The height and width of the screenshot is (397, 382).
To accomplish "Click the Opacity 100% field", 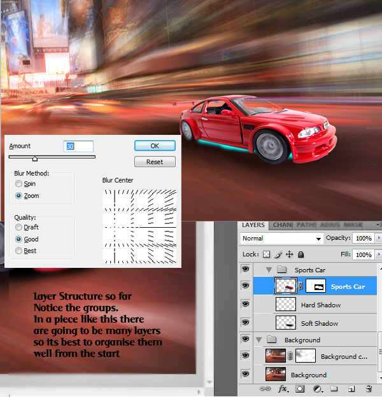I will click(x=364, y=238).
